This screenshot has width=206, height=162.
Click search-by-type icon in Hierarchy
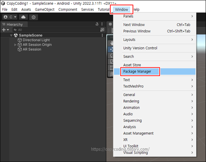102,30
